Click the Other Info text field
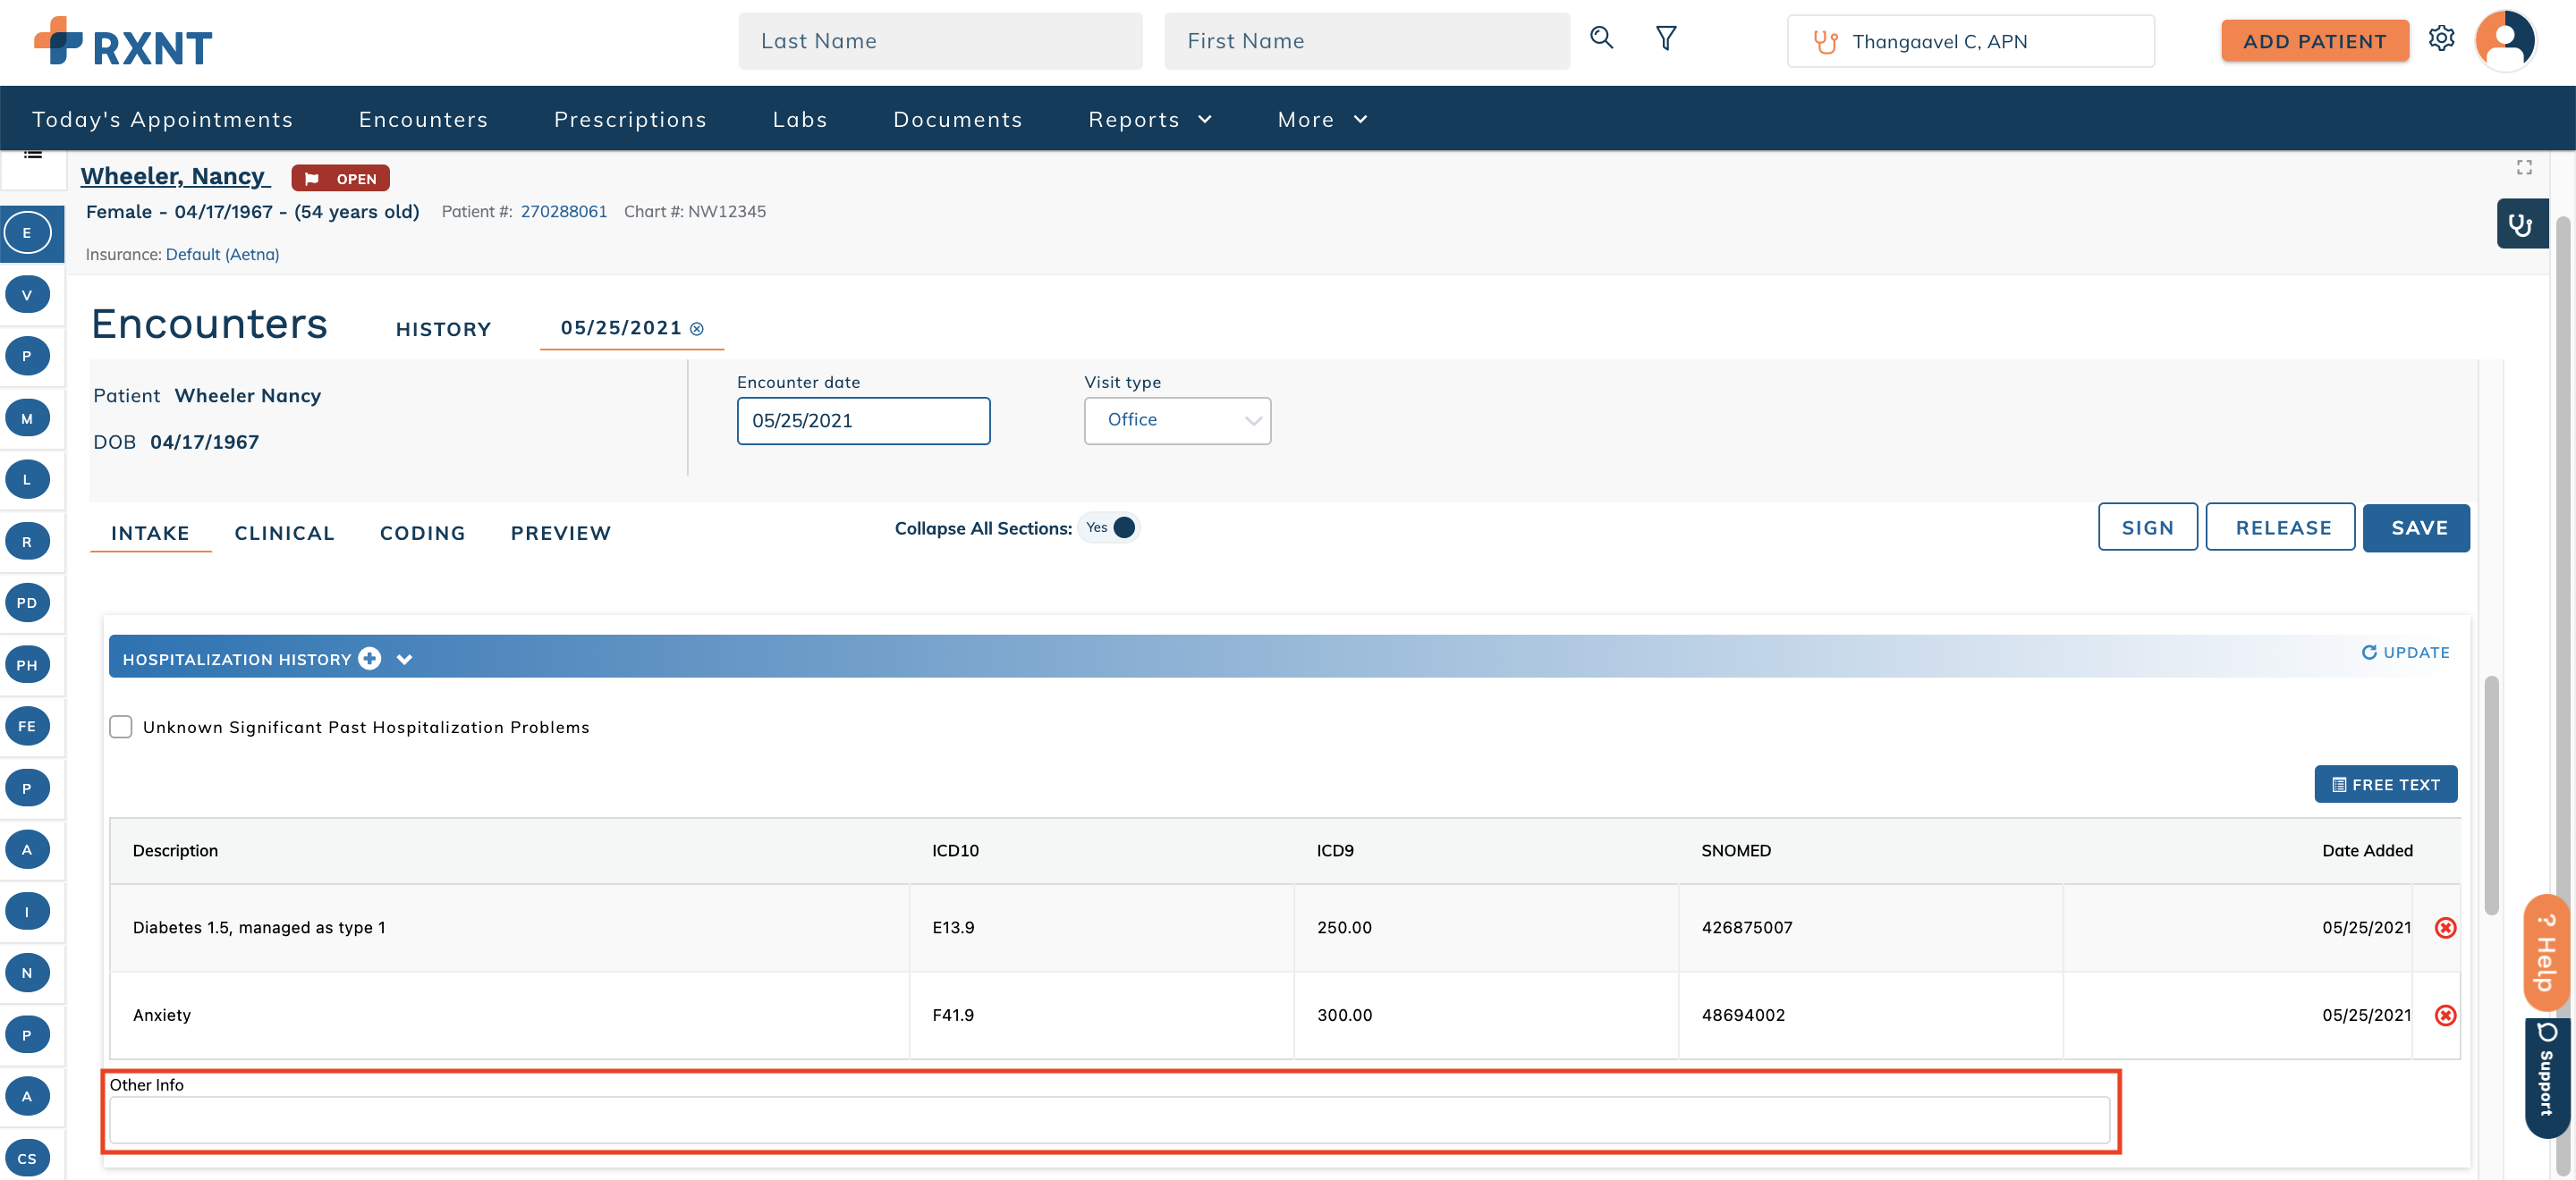 coord(1109,1120)
